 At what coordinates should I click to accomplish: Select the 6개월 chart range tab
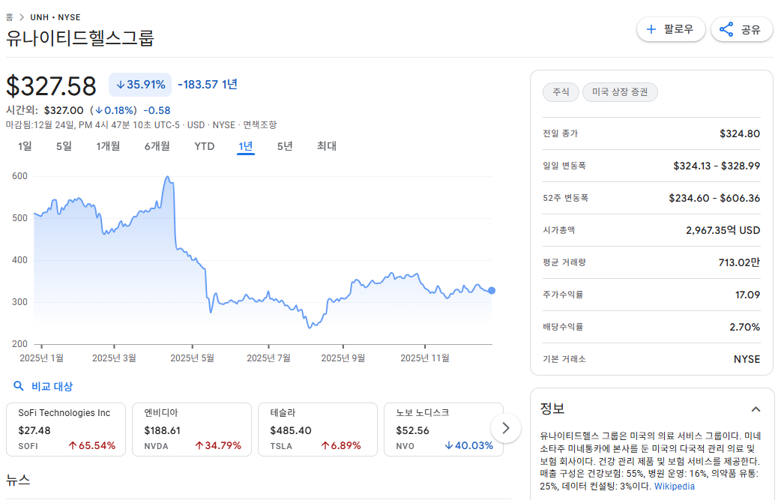tap(157, 146)
